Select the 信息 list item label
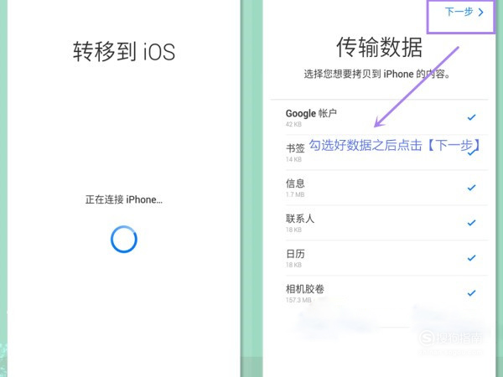 [295, 183]
